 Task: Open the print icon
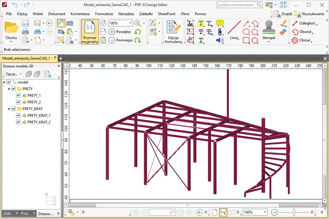point(25,31)
